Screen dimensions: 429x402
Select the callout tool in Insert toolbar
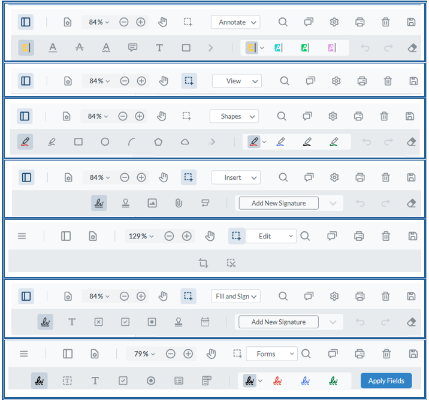(205, 203)
